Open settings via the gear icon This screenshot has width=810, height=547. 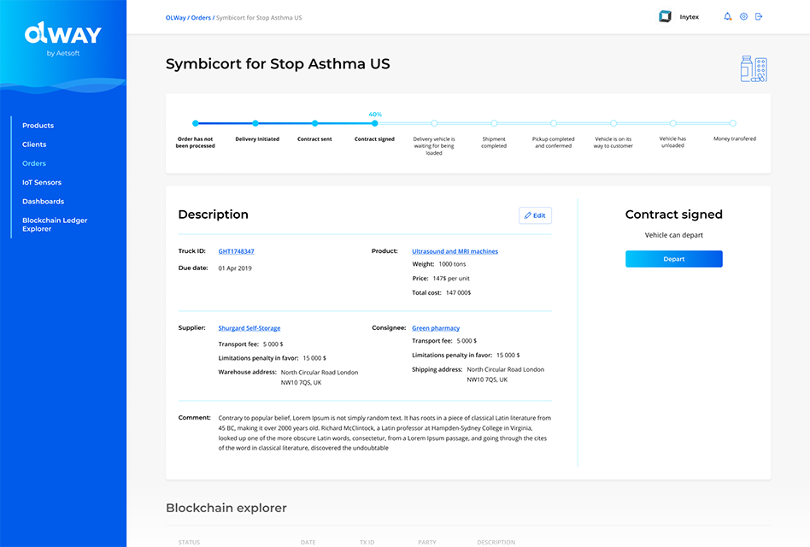point(743,17)
